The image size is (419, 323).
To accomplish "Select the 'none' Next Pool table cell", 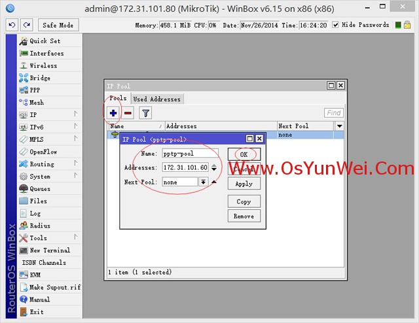I will (306, 135).
